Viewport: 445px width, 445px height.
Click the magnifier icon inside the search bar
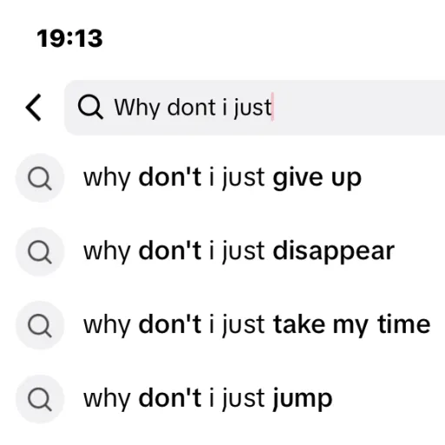[90, 107]
